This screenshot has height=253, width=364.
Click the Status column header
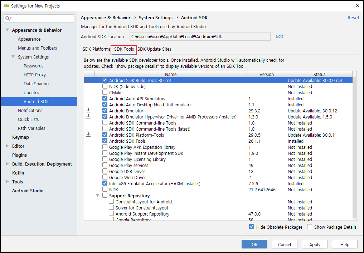coord(319,74)
